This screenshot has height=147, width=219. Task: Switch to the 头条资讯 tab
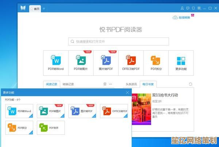[131, 84]
